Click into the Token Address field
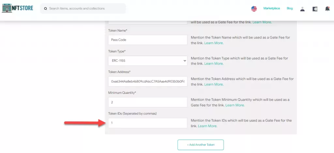The image size is (334, 153). (148, 81)
